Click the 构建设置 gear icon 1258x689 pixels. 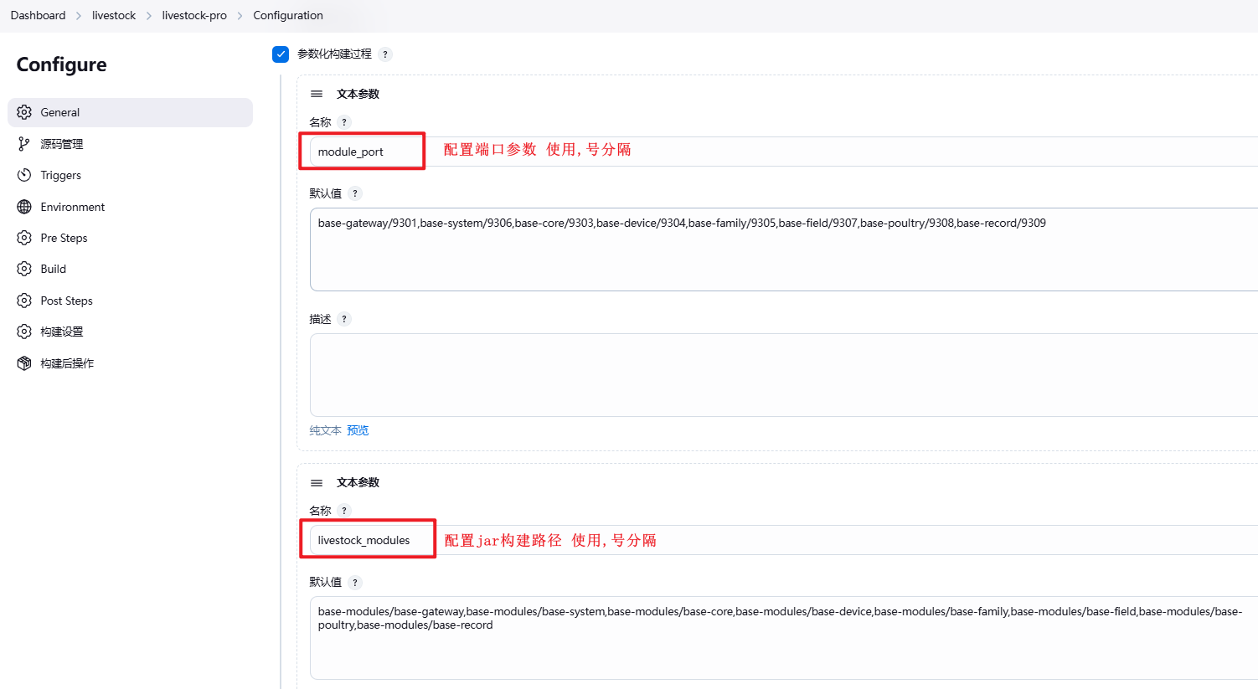click(x=24, y=332)
